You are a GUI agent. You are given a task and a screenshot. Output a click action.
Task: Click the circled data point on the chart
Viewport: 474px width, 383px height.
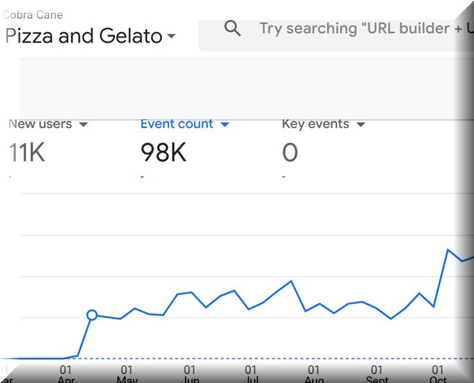pos(92,315)
